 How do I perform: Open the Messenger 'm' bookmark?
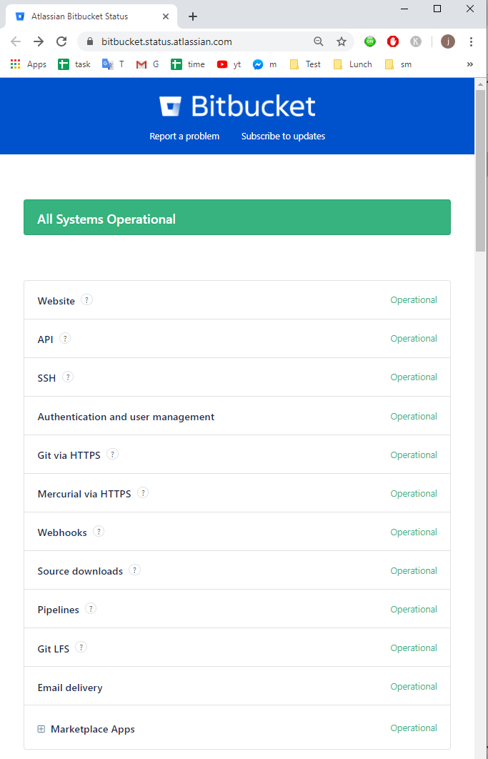[x=265, y=64]
